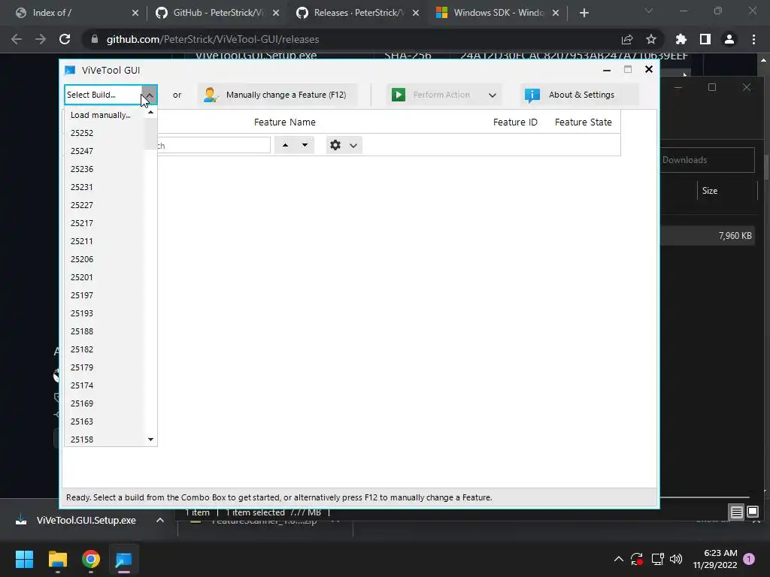Expand ViVeTool.GUI.Setup.exe download options chevron

[160, 520]
